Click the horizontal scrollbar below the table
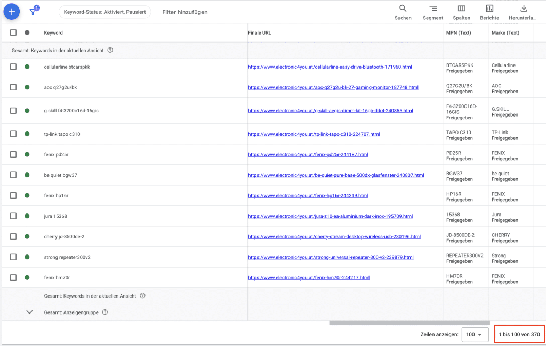546x346 pixels. point(409,323)
